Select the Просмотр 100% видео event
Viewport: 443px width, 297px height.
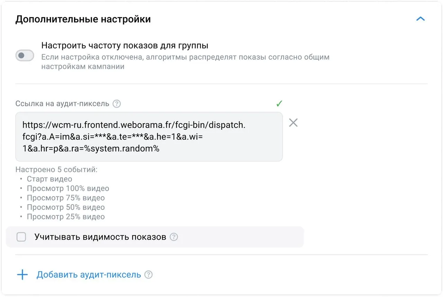[x=68, y=189]
